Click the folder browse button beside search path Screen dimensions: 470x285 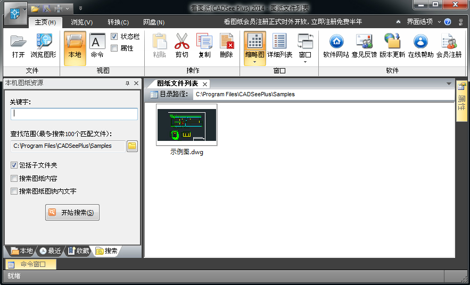132,146
